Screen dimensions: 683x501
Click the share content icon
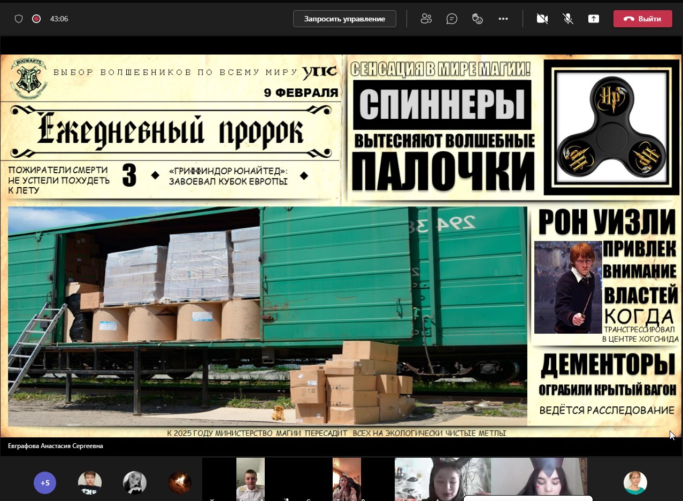[x=593, y=19]
